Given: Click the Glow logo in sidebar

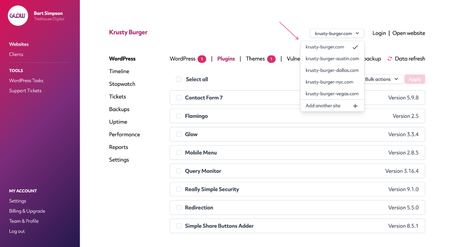Looking at the screenshot, I should pyautogui.click(x=18, y=15).
